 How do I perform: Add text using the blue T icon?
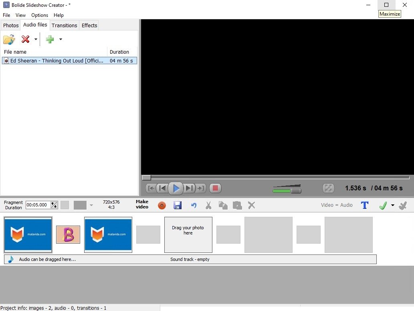tap(365, 205)
